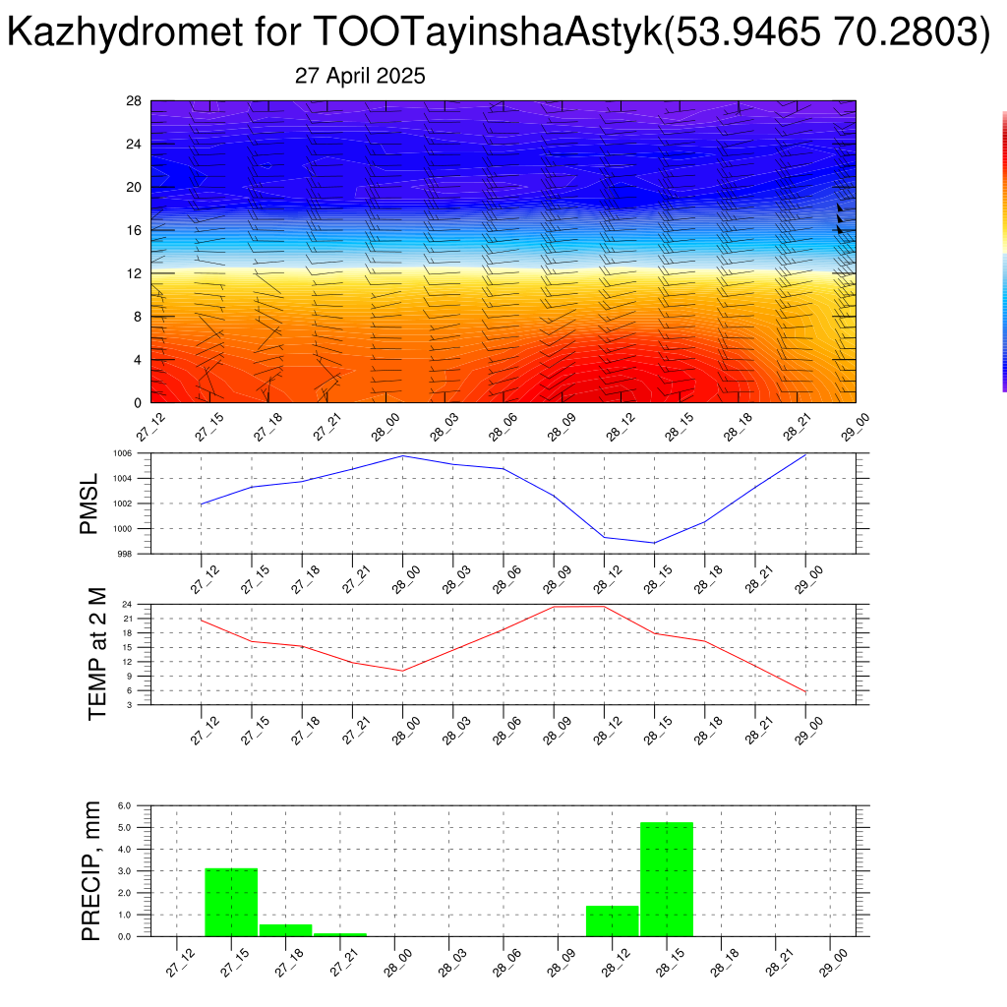This screenshot has width=1007, height=1007.
Task: Click the 9 tick label on TEMP axis
Action: coord(129,677)
